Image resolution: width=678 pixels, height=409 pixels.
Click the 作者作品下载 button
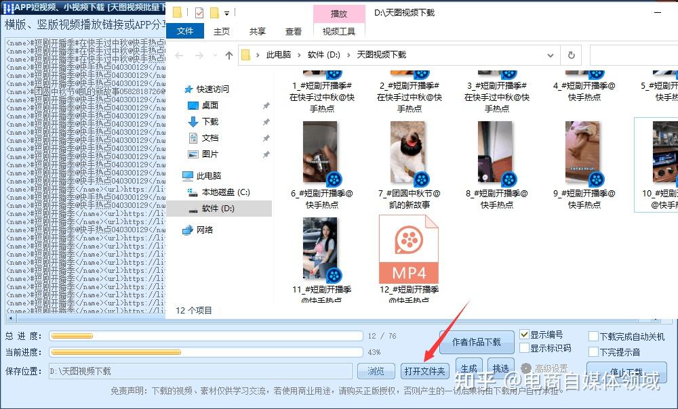tap(477, 343)
